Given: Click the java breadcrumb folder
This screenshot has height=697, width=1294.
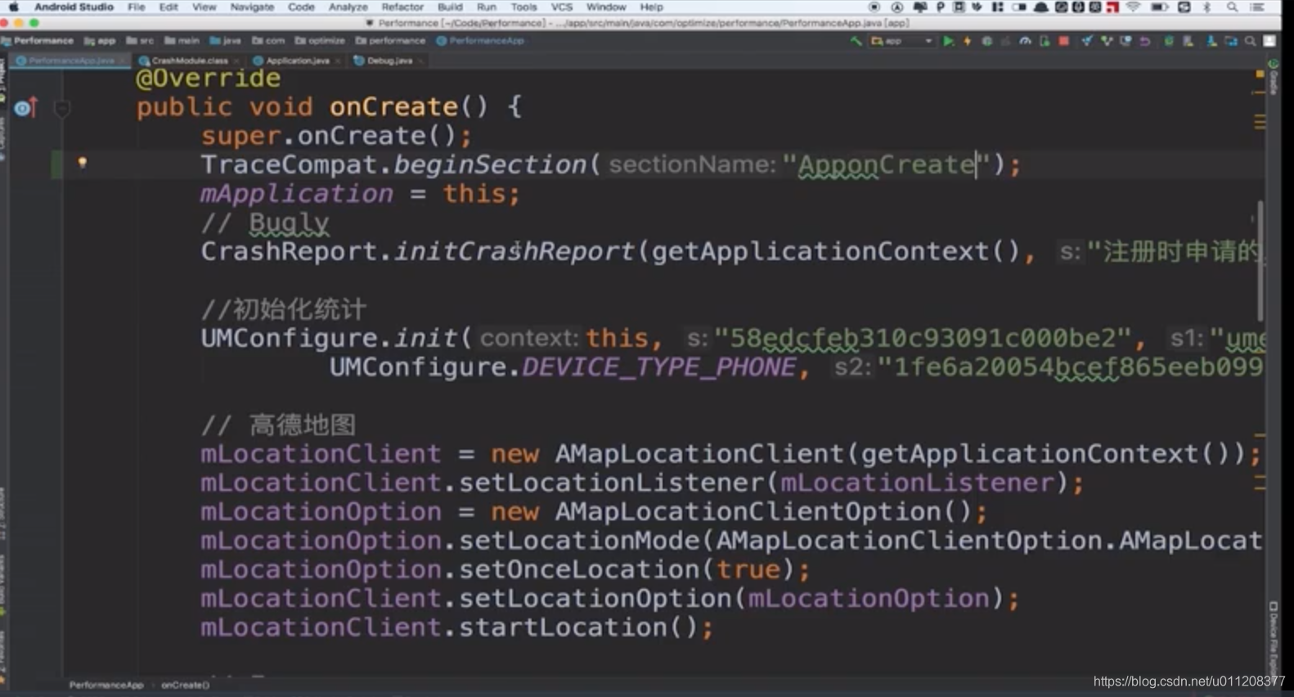Looking at the screenshot, I should (226, 40).
